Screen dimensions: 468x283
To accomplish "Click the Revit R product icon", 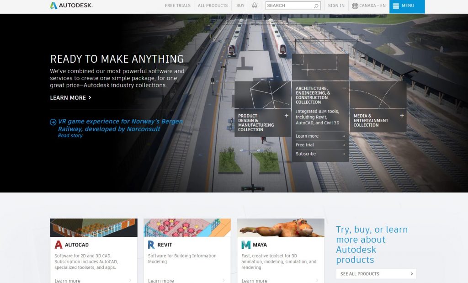I will 151,245.
